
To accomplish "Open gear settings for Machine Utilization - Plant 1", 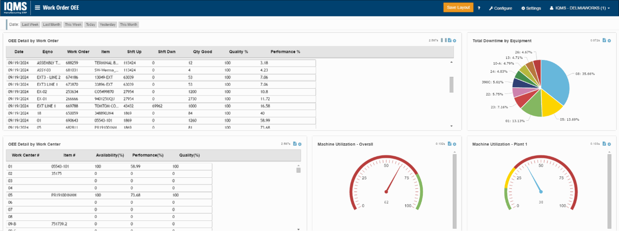I will [x=609, y=144].
